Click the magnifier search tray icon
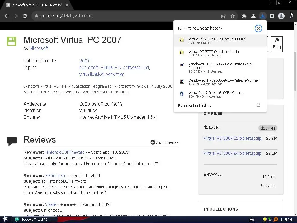Image resolution: width=297 pixels, height=223 pixels. [276, 220]
